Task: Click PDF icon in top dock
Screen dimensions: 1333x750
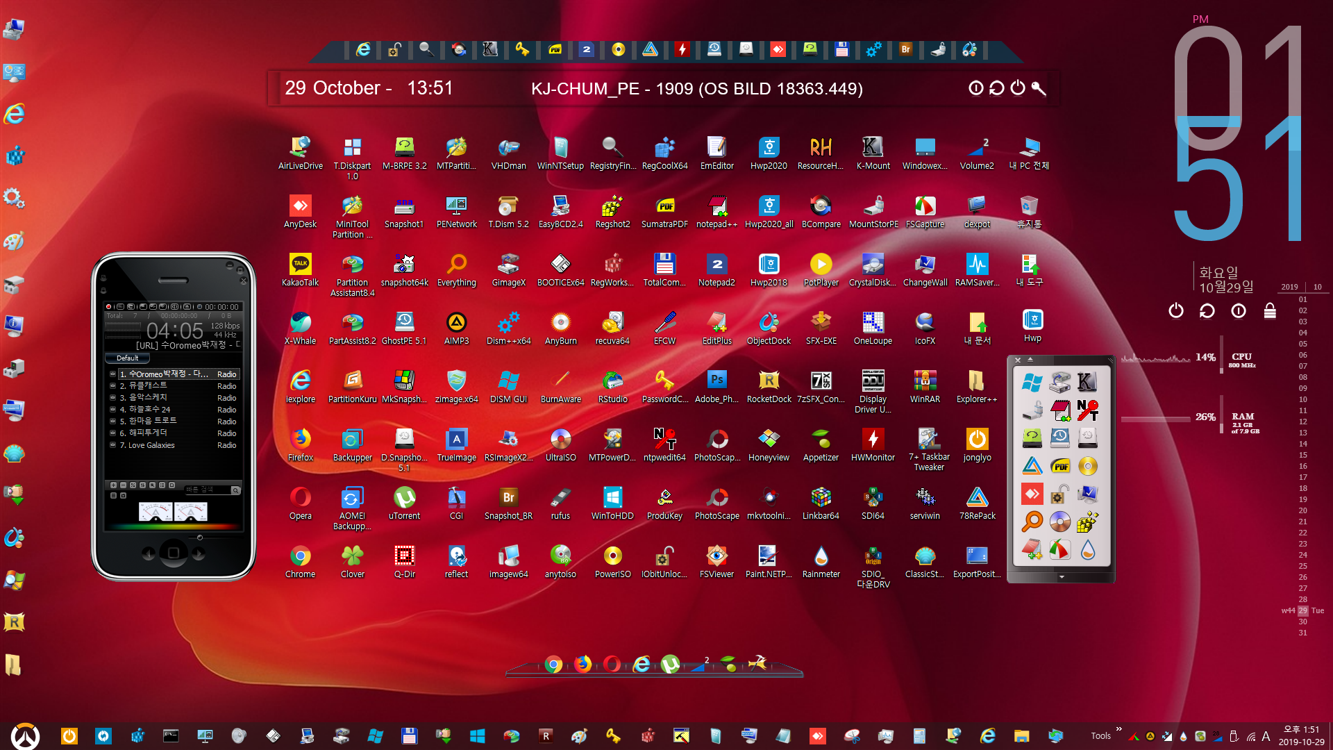Action: tap(555, 49)
